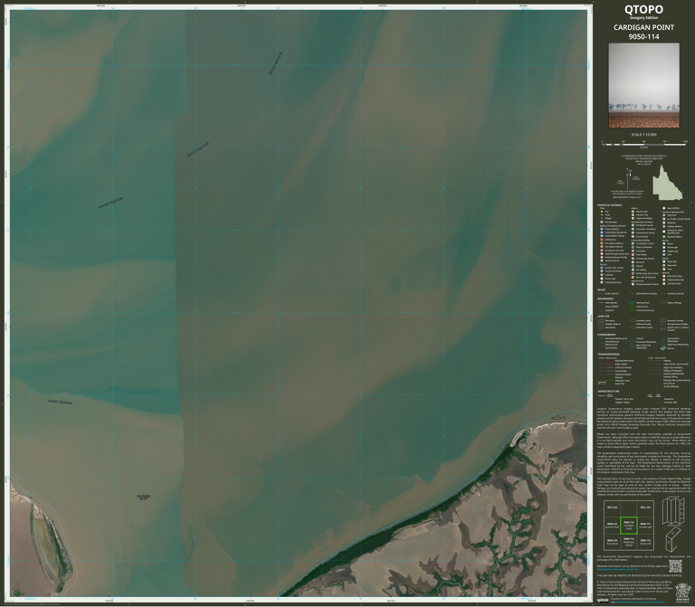Viewport: 695px width, 607px height.
Task: Click the Communication Towers legend icon
Action: coord(633,284)
